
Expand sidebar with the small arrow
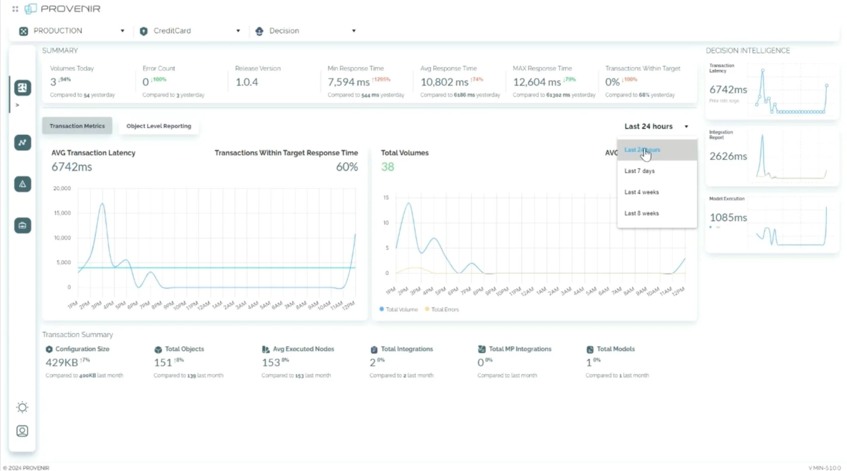17,105
